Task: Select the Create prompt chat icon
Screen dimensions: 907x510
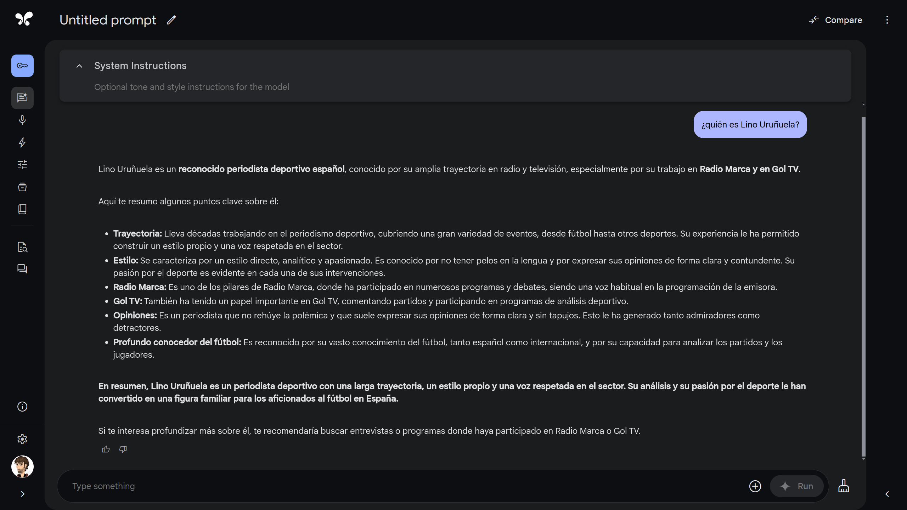Action: click(22, 97)
